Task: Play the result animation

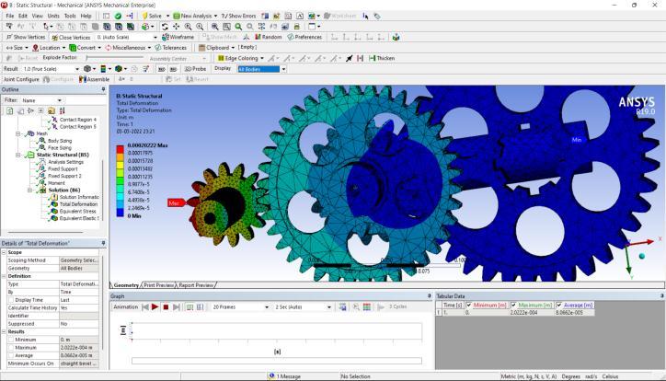Action: (155, 306)
